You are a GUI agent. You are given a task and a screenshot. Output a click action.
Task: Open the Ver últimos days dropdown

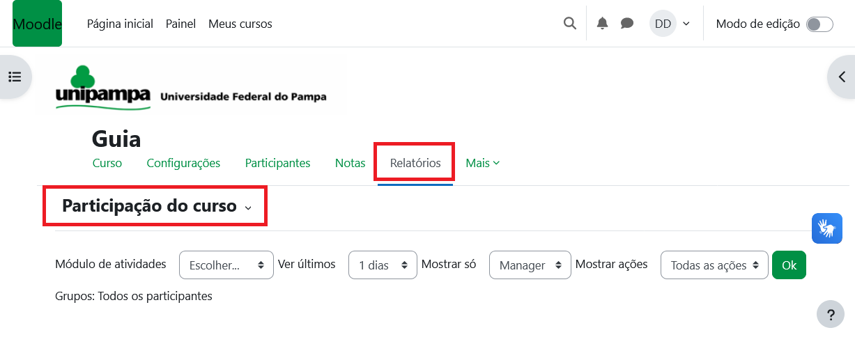tap(383, 265)
